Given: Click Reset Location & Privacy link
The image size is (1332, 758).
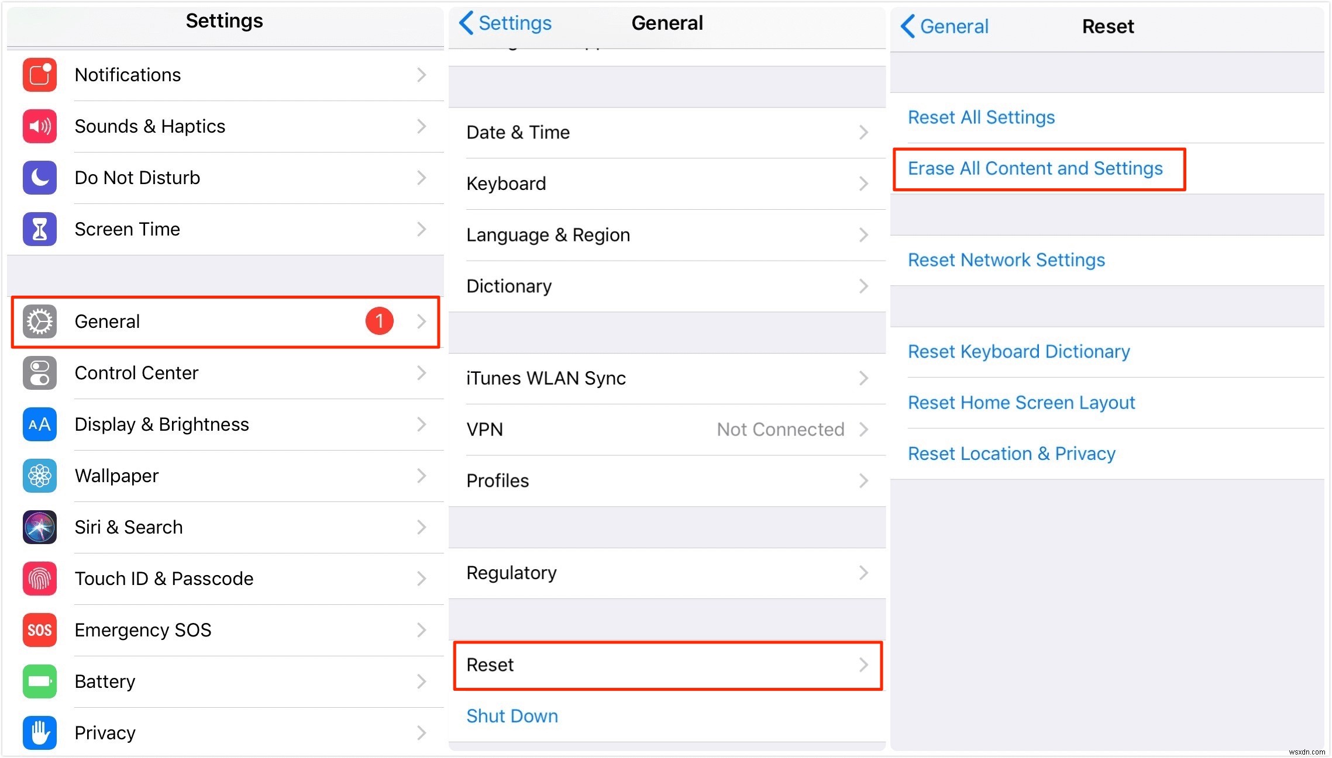Looking at the screenshot, I should point(1012,455).
